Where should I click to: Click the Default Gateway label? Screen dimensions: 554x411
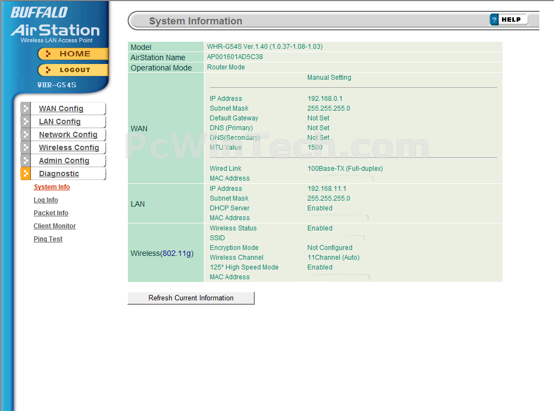pos(234,118)
